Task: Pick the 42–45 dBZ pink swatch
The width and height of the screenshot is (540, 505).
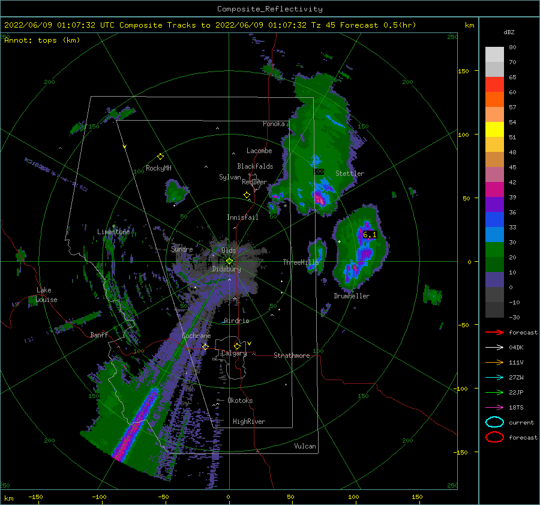Action: click(494, 174)
